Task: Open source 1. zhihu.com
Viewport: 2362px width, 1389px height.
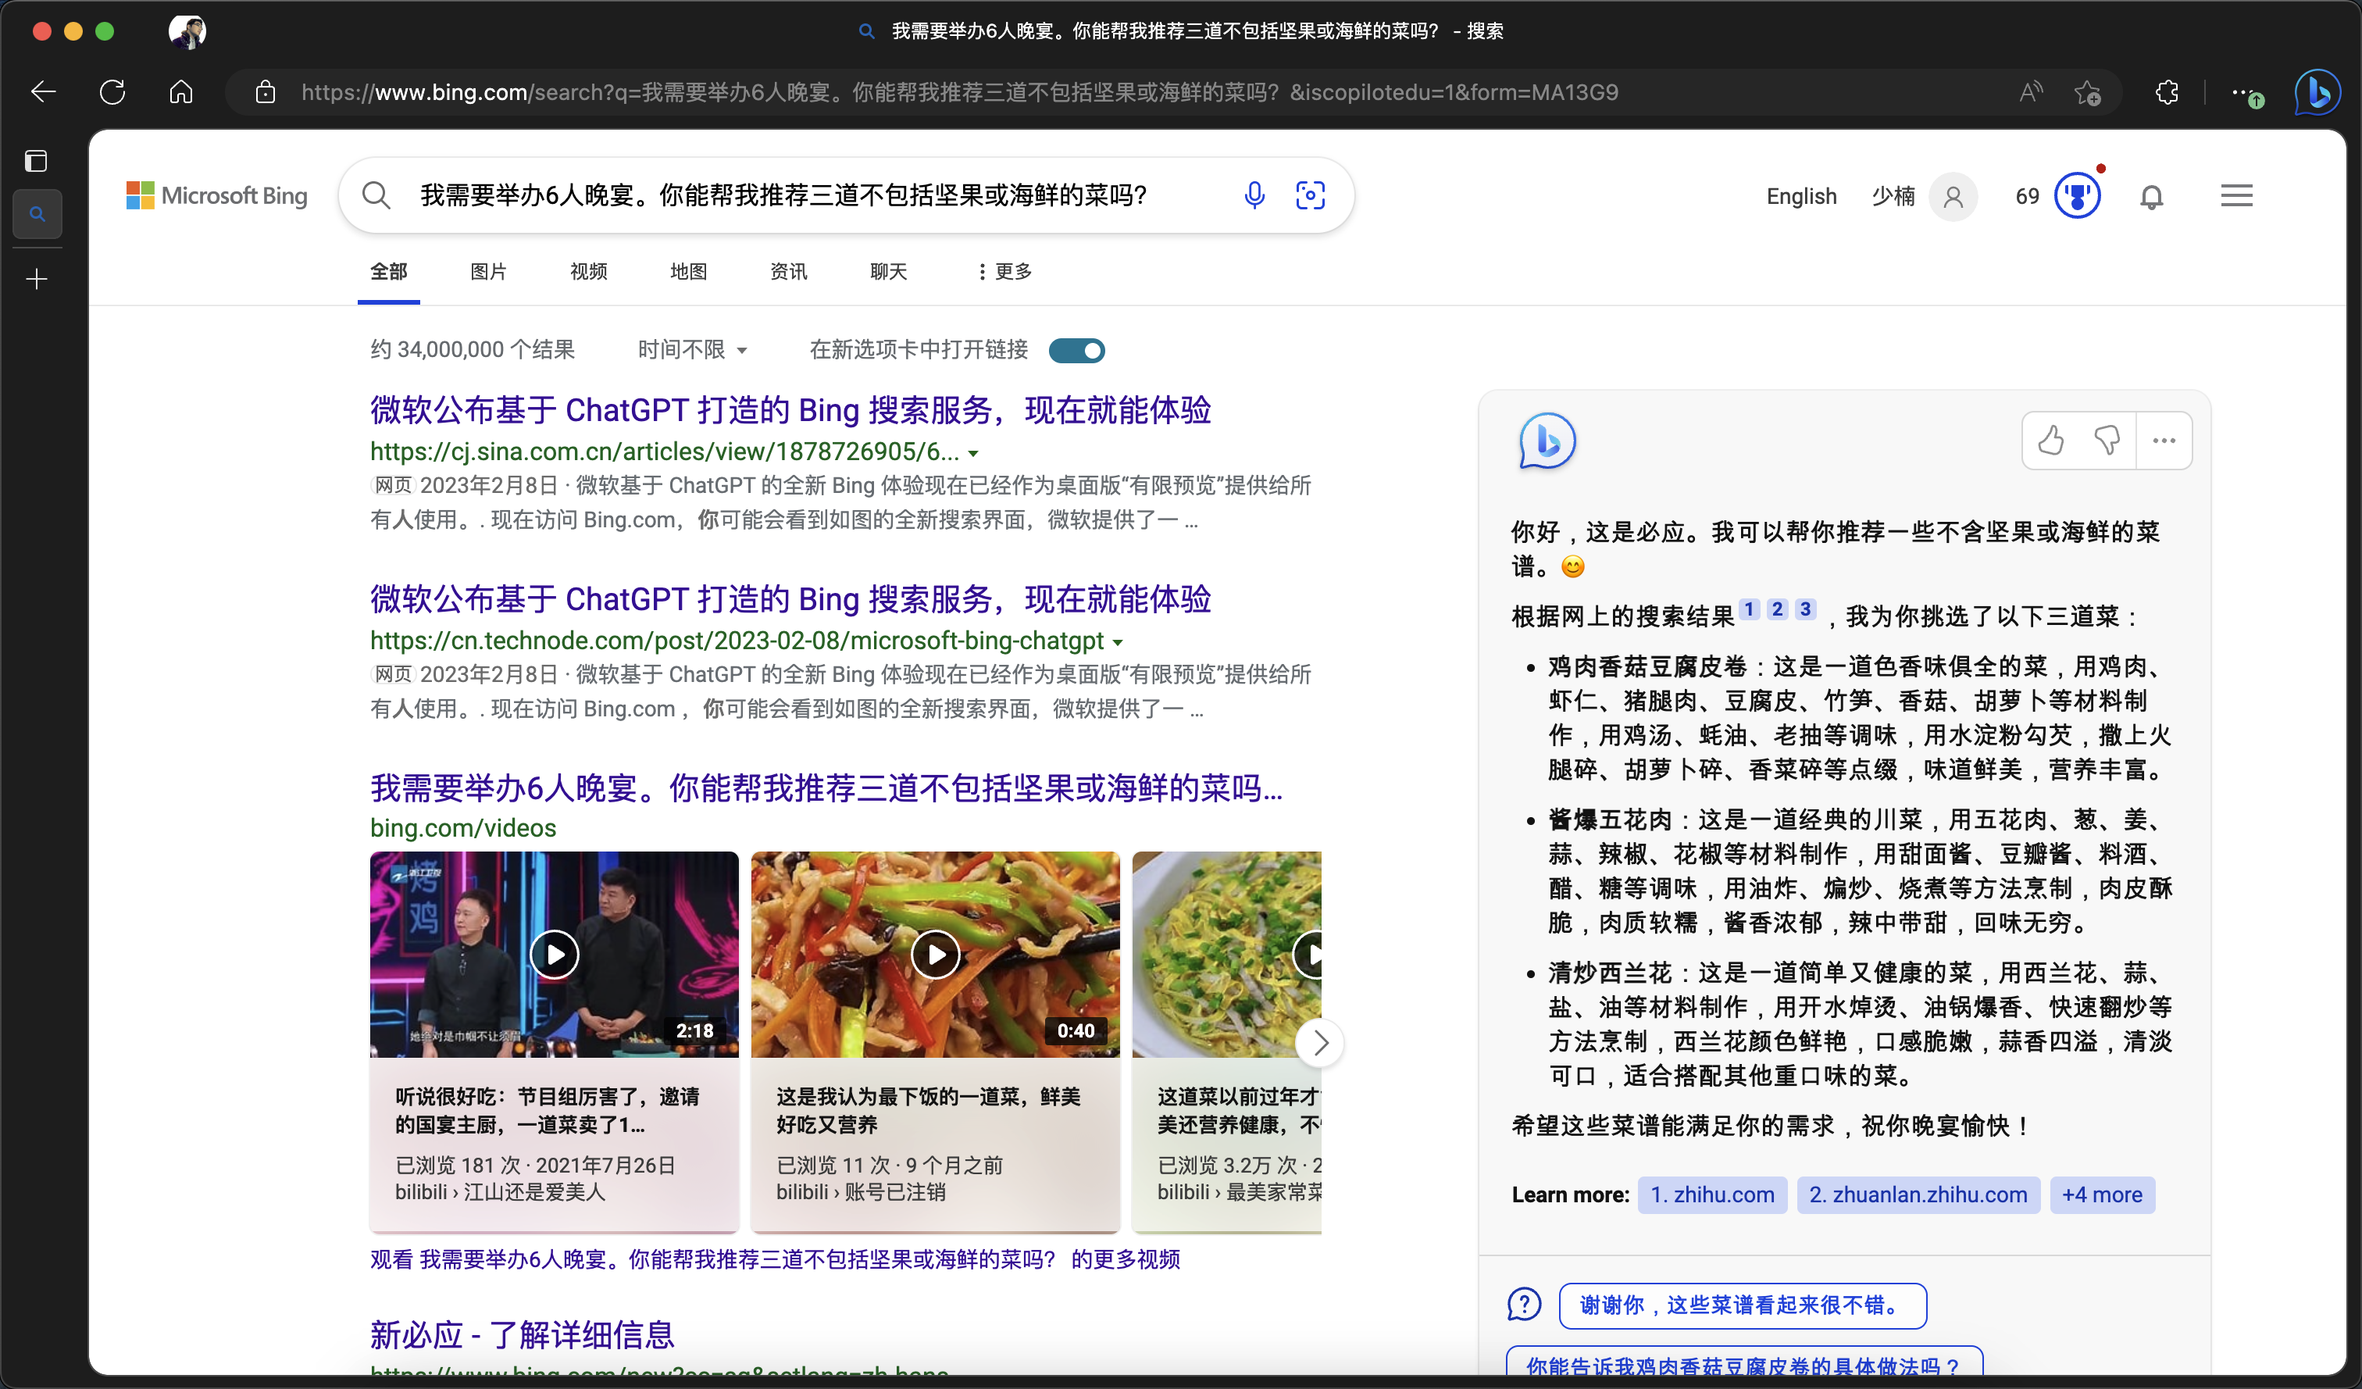Action: click(1712, 1195)
